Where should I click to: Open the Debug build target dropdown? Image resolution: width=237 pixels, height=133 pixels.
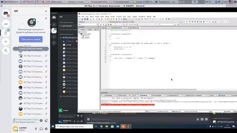coord(130,19)
